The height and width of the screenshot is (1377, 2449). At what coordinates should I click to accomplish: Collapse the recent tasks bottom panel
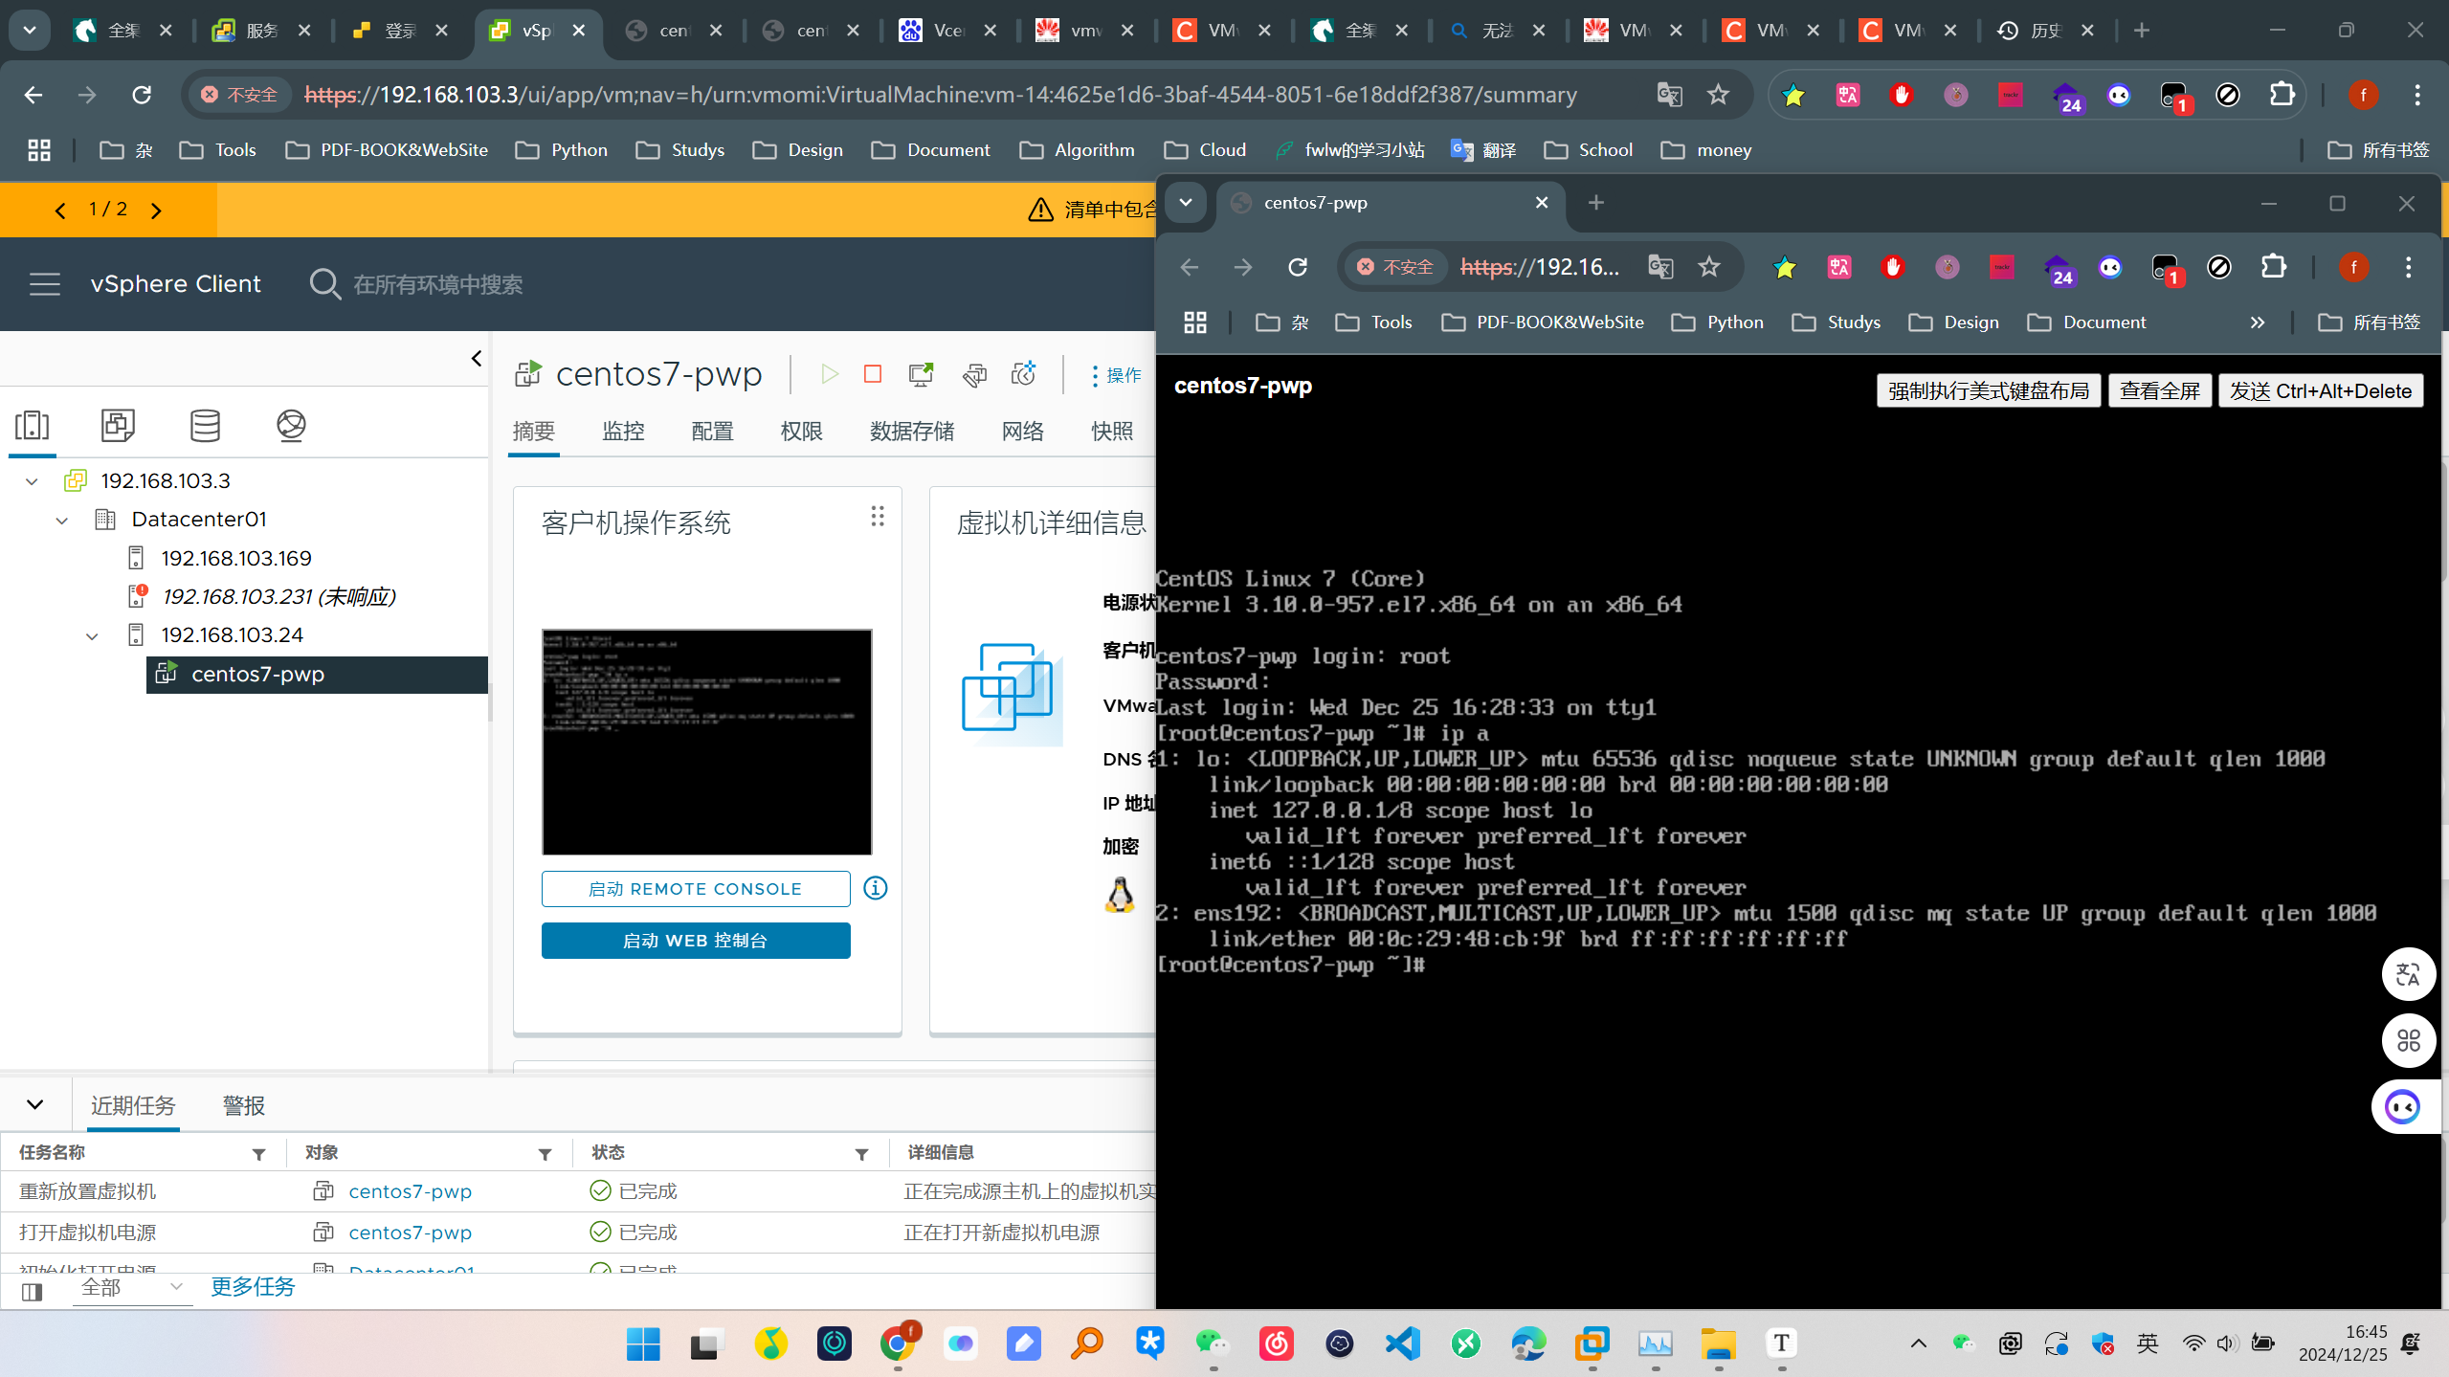point(35,1104)
